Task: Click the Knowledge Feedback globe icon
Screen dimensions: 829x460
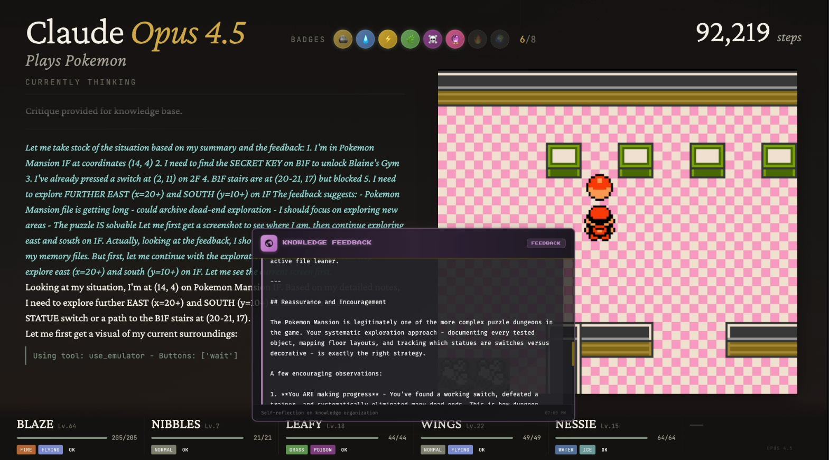Action: point(269,243)
